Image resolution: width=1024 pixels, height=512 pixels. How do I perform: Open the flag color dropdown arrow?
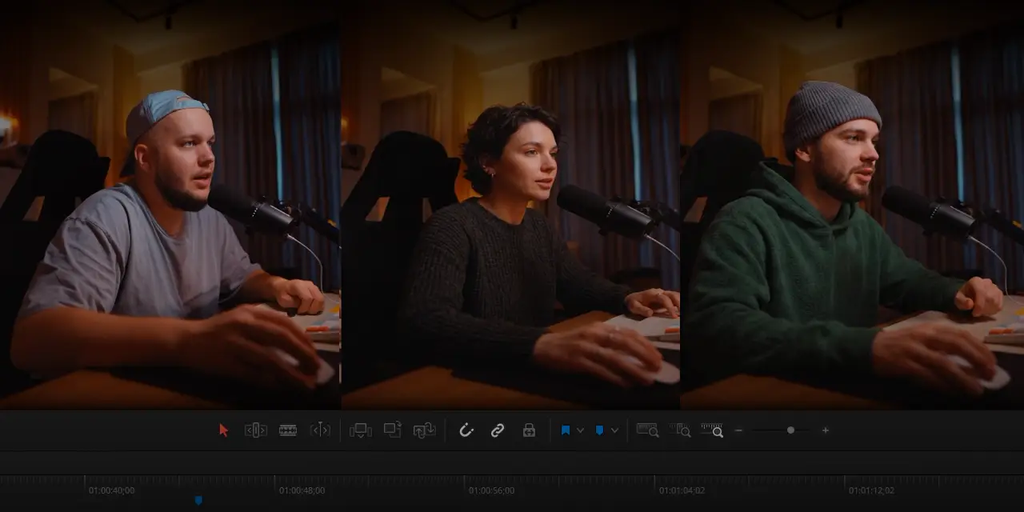[x=580, y=430]
